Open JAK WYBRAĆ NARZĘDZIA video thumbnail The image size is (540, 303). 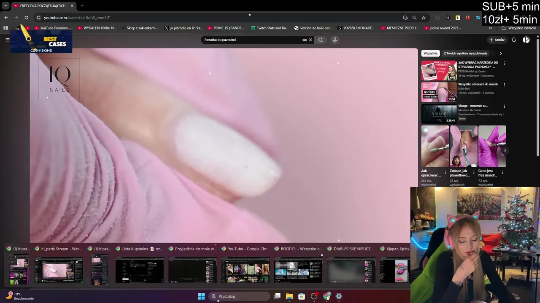[439, 70]
